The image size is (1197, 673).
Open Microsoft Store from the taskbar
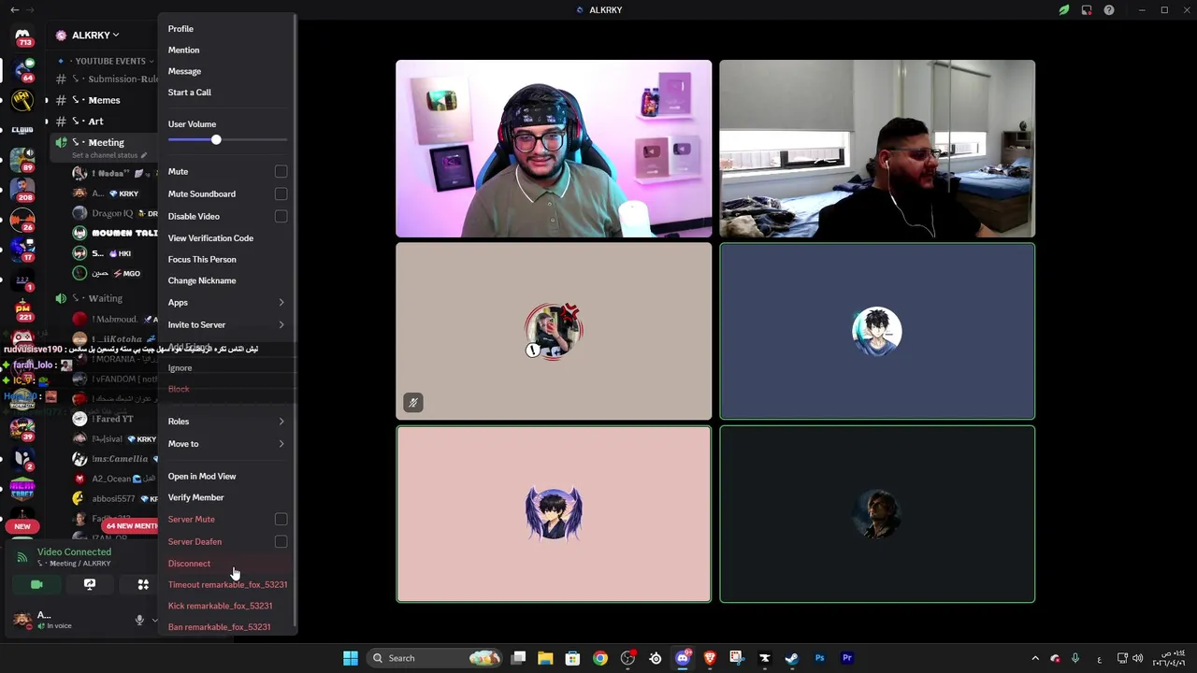pos(572,658)
